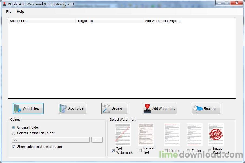This screenshot has width=245, height=163.
Task: Open the File menu
Action: 9,12
